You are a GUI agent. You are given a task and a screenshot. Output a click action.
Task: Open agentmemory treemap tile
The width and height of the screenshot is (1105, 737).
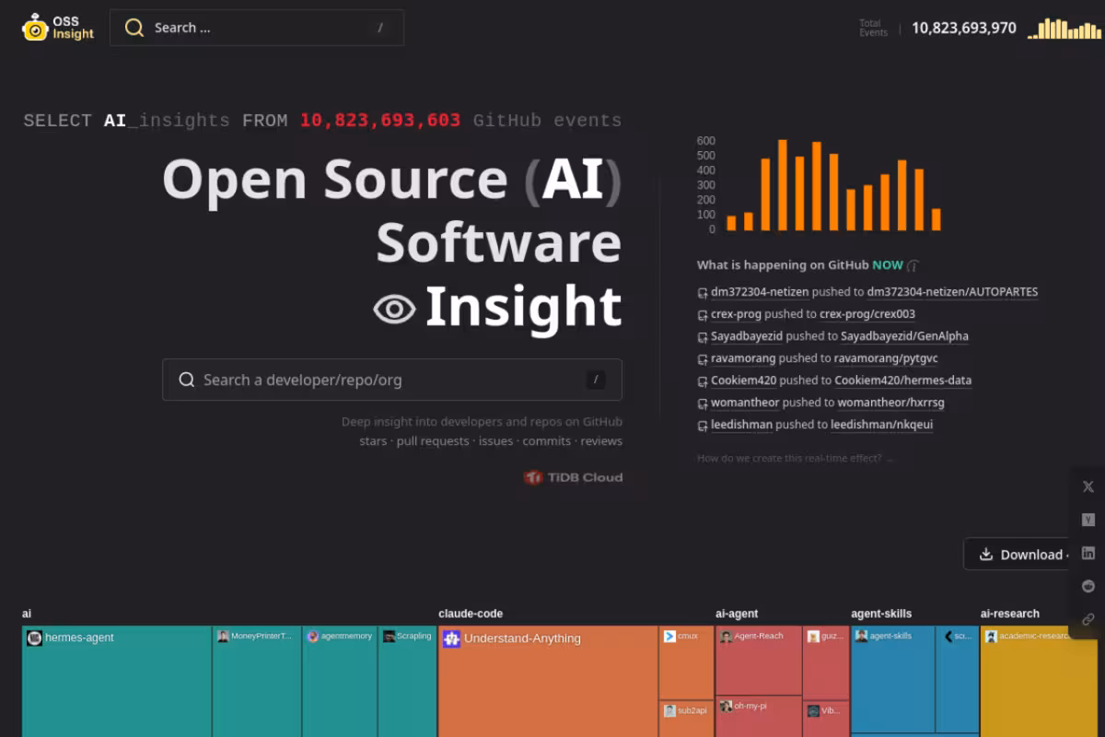tap(340, 682)
